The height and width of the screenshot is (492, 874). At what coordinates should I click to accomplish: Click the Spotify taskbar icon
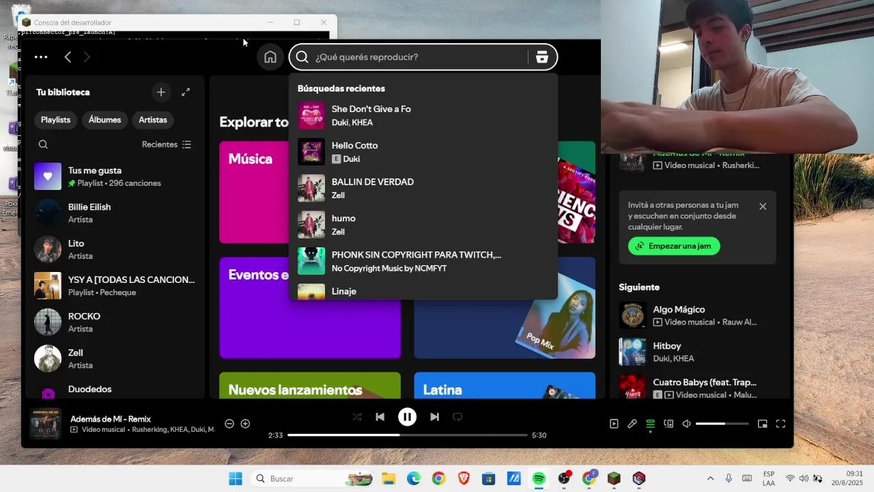point(539,478)
